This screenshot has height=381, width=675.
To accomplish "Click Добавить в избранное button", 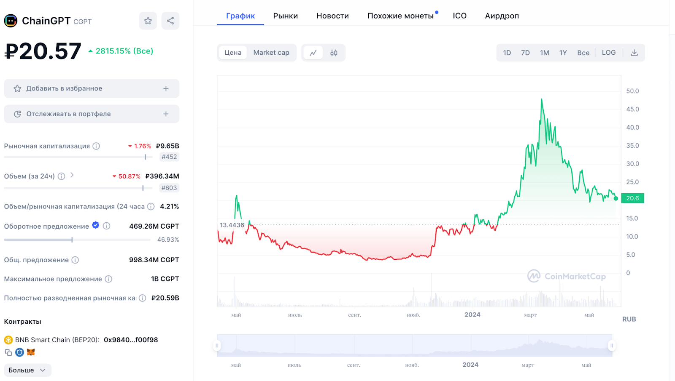I will pyautogui.click(x=92, y=88).
